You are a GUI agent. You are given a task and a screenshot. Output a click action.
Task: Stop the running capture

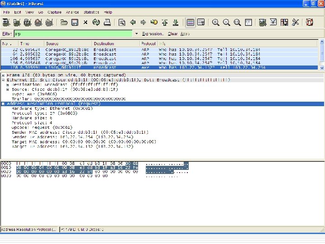click(38, 22)
